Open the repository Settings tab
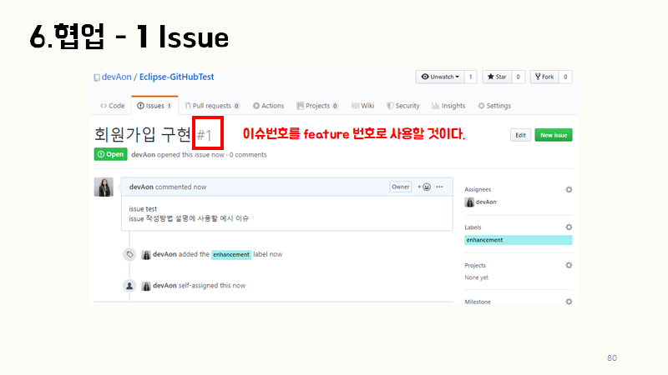The image size is (668, 375). (493, 106)
